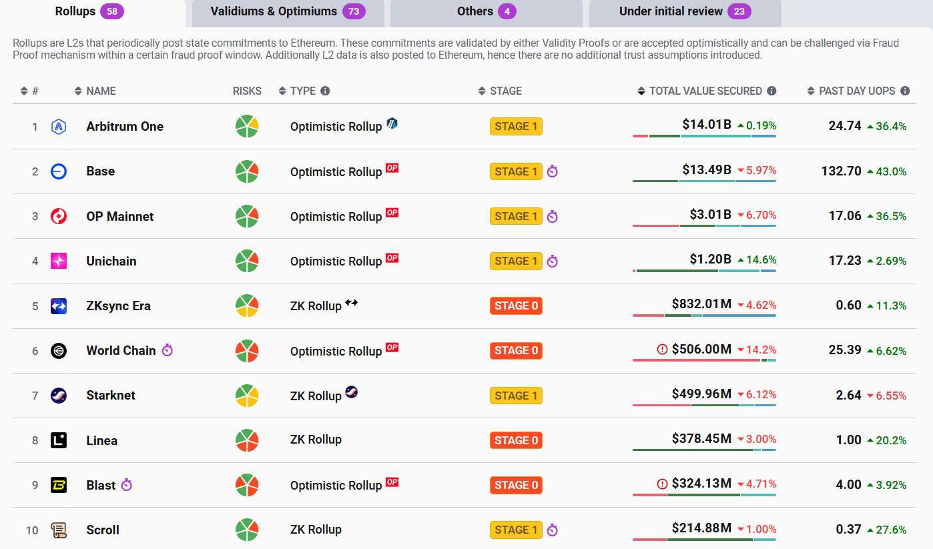This screenshot has width=933, height=549.
Task: Click the STAGE 0 badge for Linea
Action: tap(516, 440)
